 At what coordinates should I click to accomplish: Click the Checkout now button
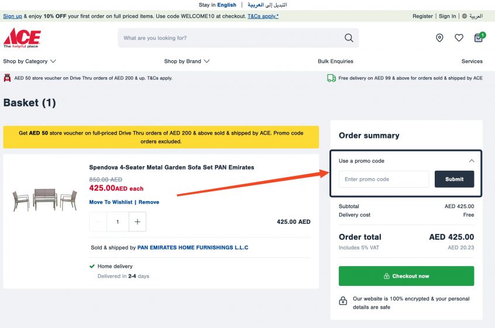[406, 276]
